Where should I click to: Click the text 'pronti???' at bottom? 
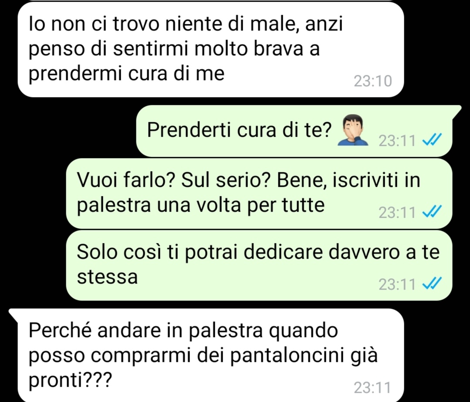point(70,381)
